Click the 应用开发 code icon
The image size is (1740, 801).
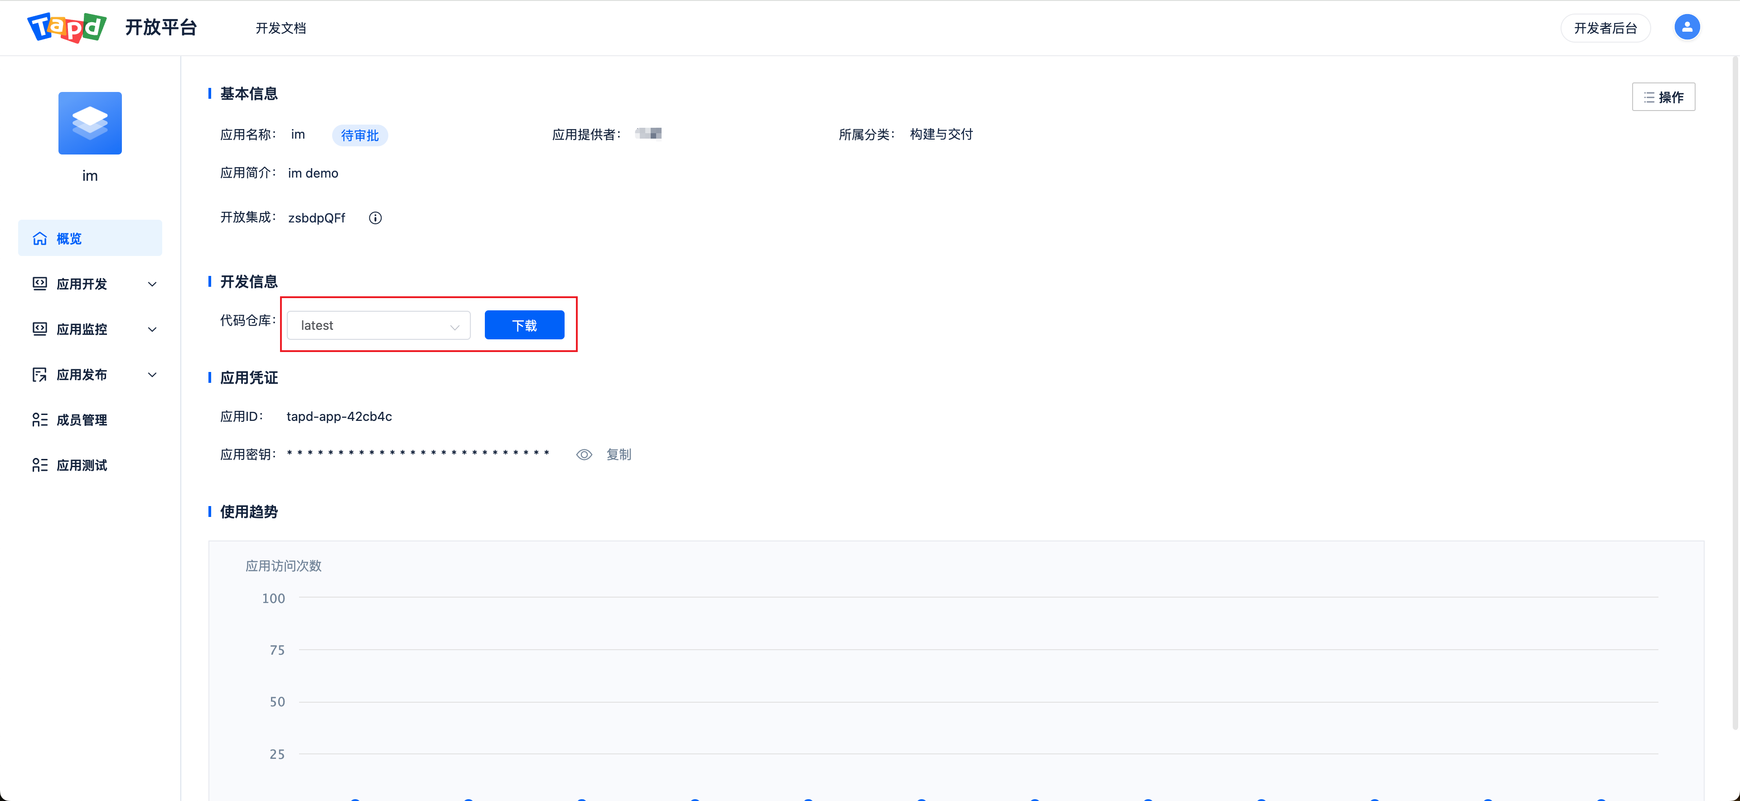tap(40, 284)
